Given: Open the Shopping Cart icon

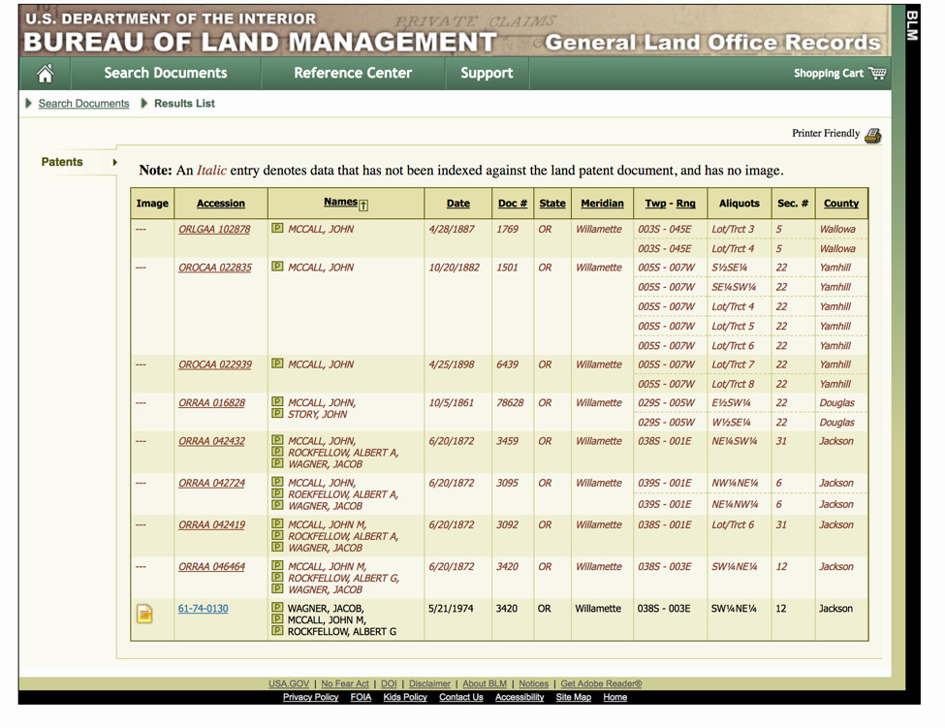Looking at the screenshot, I should 877,73.
